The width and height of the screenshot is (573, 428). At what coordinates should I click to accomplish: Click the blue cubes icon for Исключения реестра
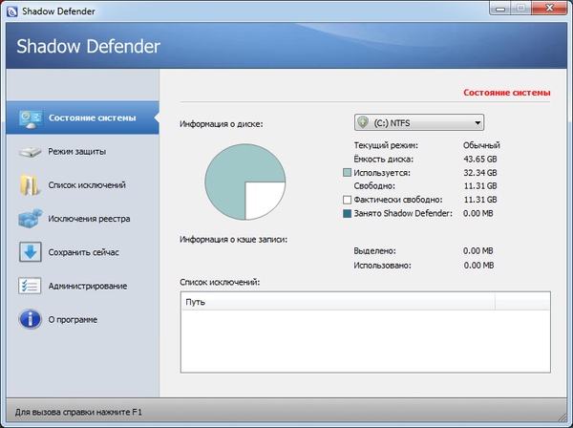click(x=29, y=219)
